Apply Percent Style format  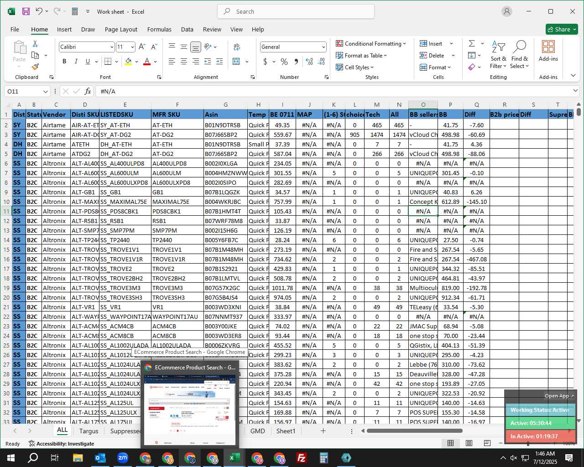click(x=284, y=61)
